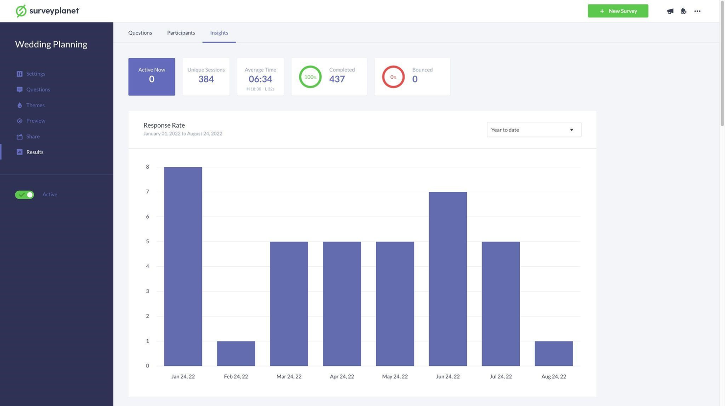Screen dimensions: 725x406
Task: Select the Active Now stats card
Action: coord(151,76)
